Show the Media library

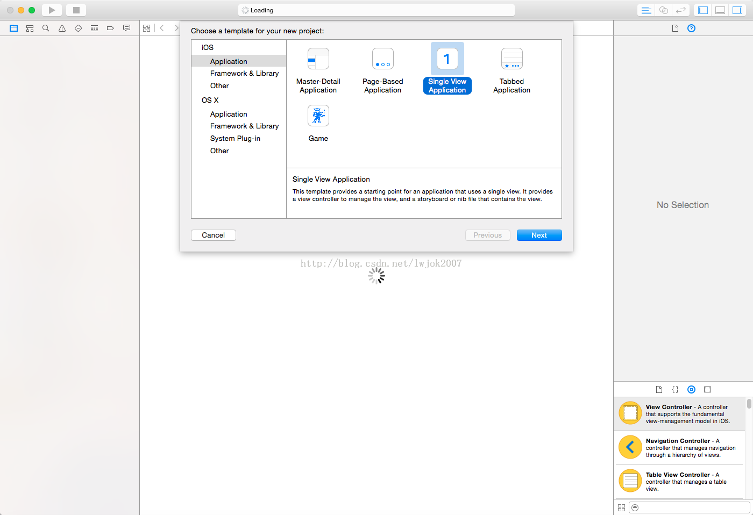point(708,390)
